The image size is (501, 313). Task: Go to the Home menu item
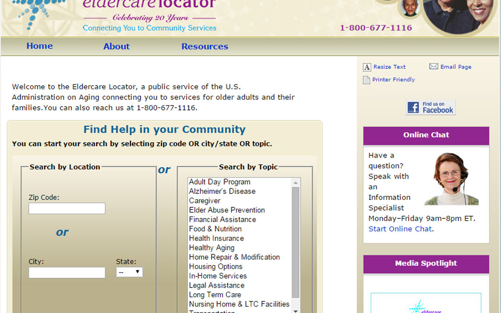pyautogui.click(x=39, y=46)
